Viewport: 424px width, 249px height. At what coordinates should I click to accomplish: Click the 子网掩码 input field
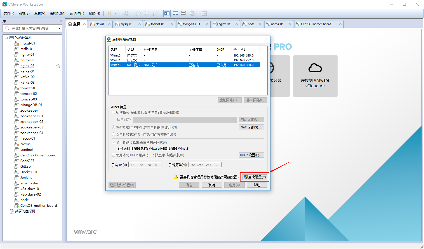tap(205, 165)
